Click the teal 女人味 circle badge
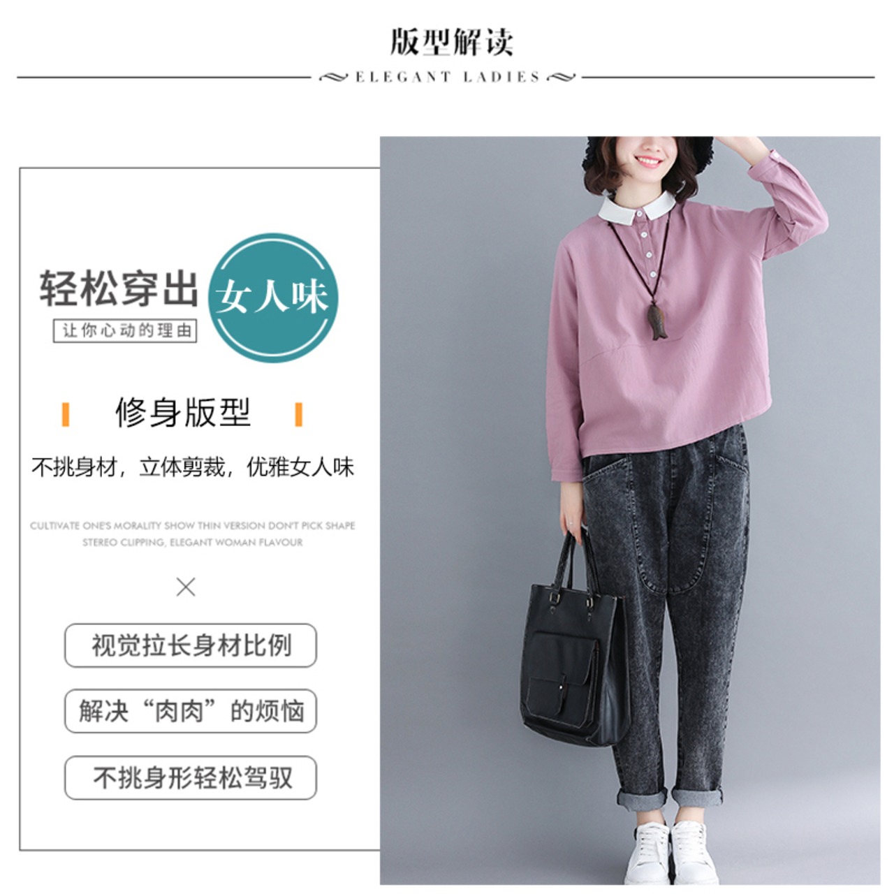Viewport: 894px width, 894px height. 273,298
